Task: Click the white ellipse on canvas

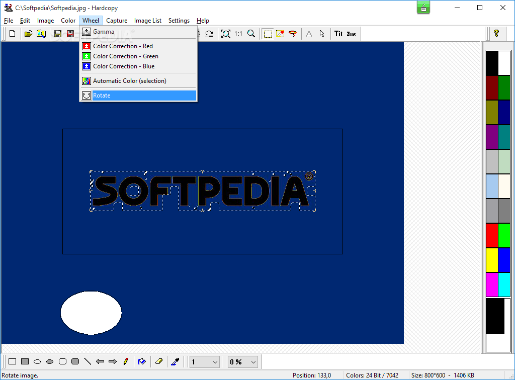Action: (x=91, y=313)
